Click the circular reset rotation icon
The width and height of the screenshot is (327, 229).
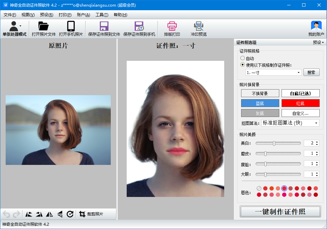pyautogui.click(x=70, y=214)
